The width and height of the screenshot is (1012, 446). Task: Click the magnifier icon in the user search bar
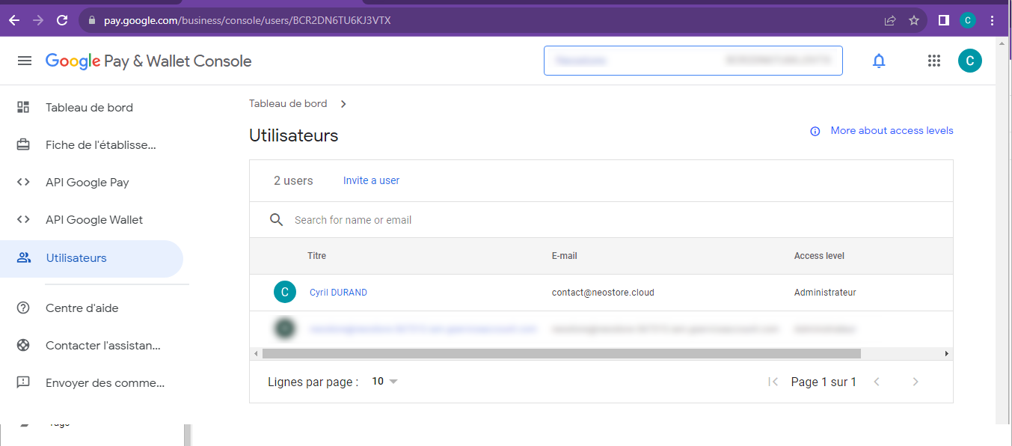276,219
